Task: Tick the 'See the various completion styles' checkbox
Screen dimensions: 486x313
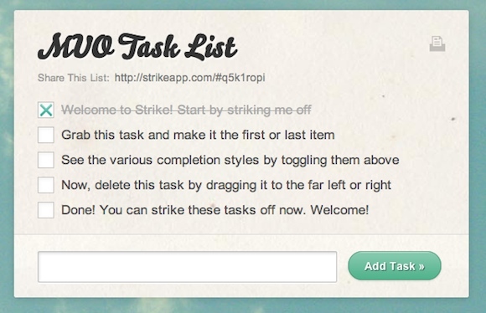Action: coord(46,160)
